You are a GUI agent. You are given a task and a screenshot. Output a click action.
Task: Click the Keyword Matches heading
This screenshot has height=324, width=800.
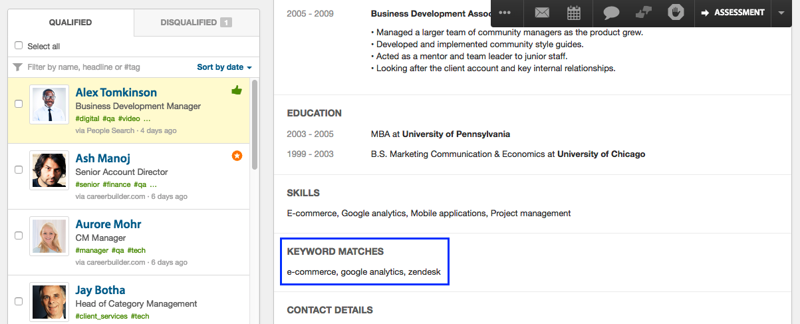click(335, 251)
